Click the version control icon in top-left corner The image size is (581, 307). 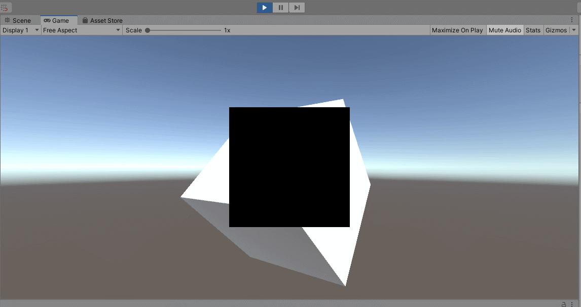5,7
